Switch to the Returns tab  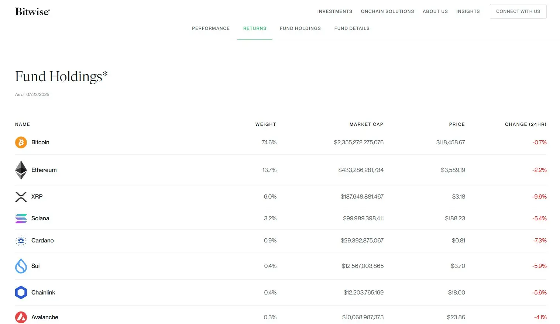[255, 28]
